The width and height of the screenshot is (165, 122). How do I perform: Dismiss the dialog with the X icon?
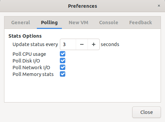(159, 6)
